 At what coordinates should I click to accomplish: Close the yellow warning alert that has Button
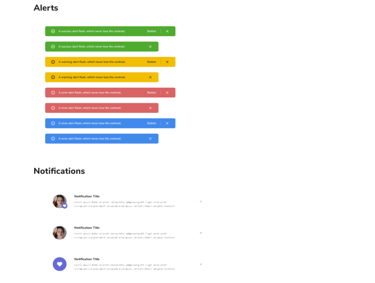click(x=167, y=62)
